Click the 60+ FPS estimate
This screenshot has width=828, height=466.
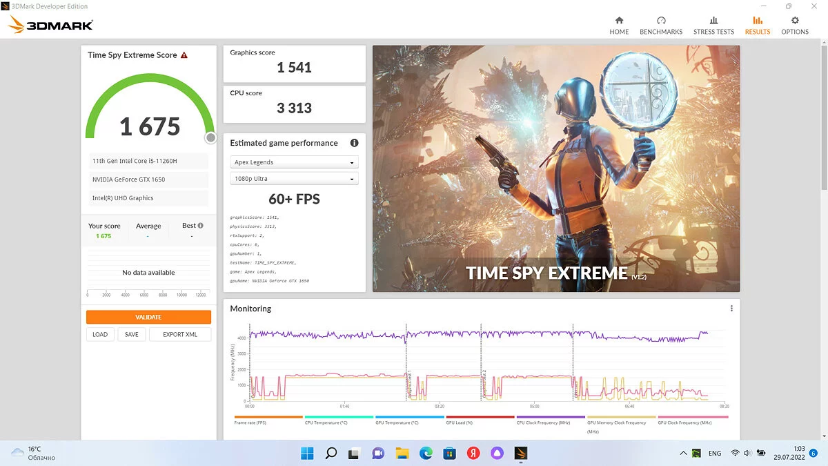pyautogui.click(x=295, y=199)
